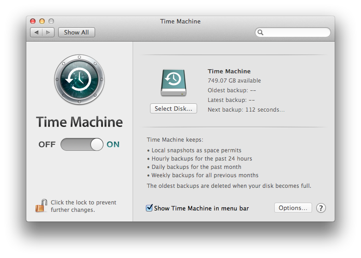Open the Options... button
The height and width of the screenshot is (258, 361).
click(x=293, y=208)
